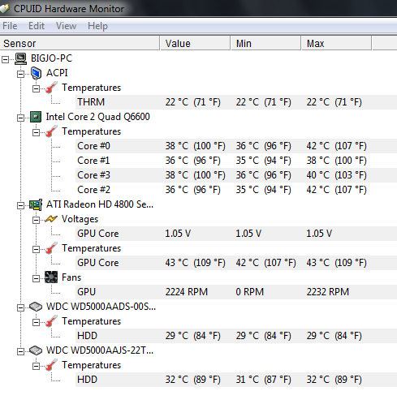
Task: Select GPU Core row under ATI Temperatures
Action: pyautogui.click(x=236, y=263)
